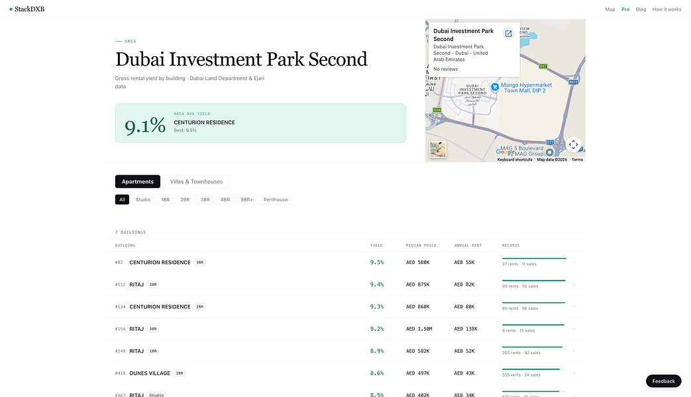Click the MEDIAN PRICE column header

point(421,245)
